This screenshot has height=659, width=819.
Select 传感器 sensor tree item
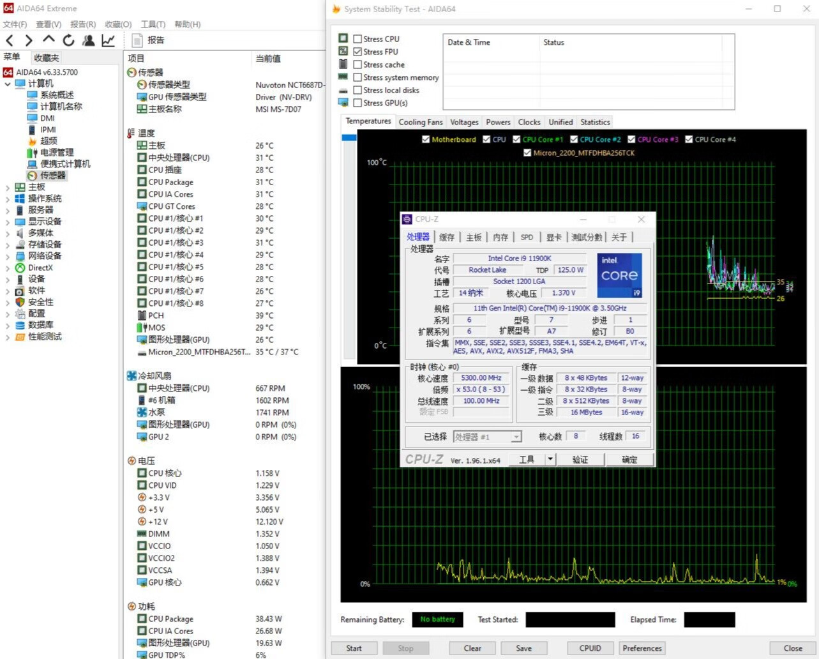(53, 175)
